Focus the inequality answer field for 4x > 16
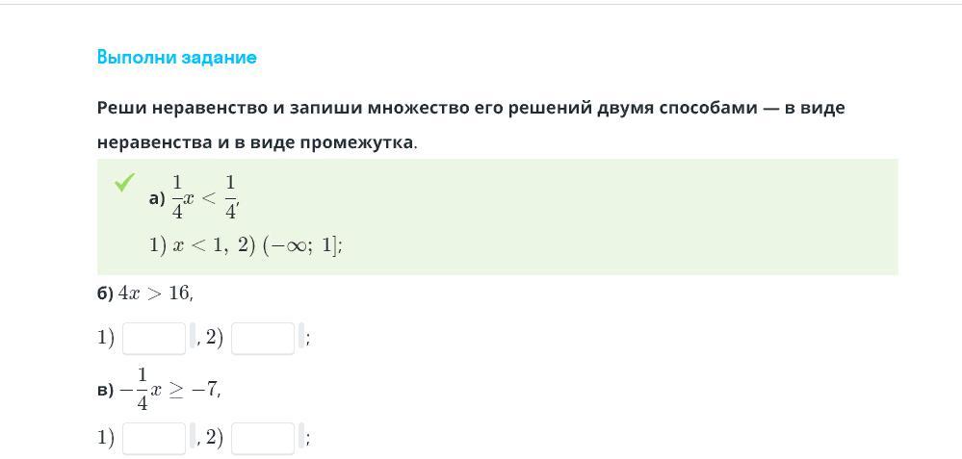962x459 pixels. 154,339
